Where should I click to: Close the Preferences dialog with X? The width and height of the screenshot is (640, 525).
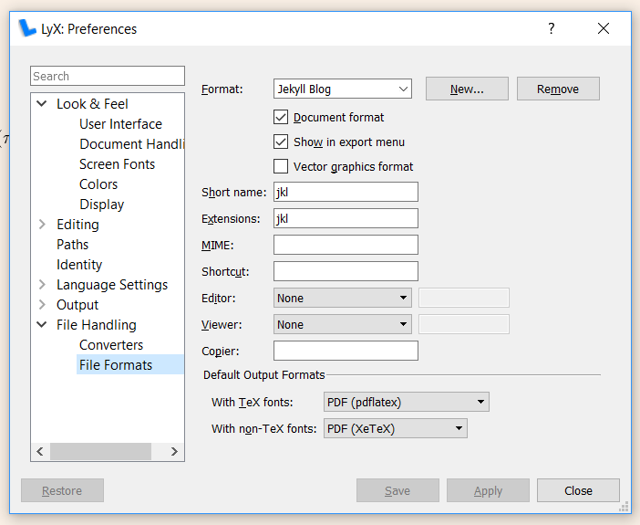click(604, 28)
